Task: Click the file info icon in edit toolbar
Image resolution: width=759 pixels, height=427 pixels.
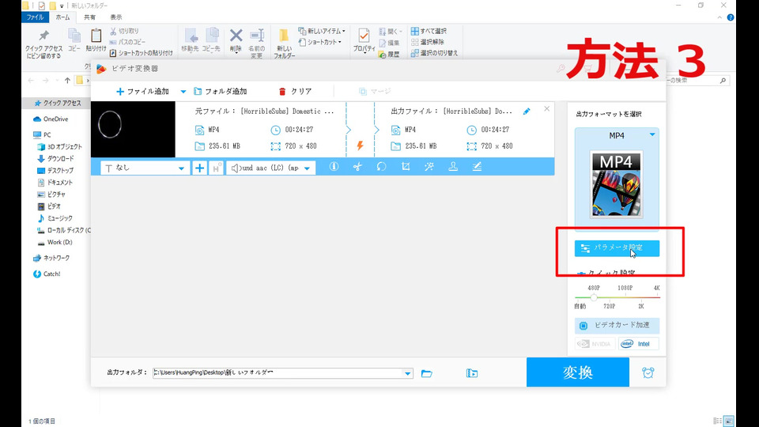Action: pyautogui.click(x=334, y=167)
